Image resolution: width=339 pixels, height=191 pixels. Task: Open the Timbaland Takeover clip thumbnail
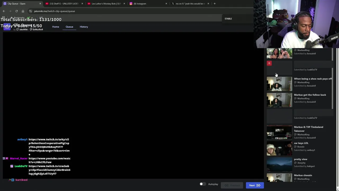279,132
